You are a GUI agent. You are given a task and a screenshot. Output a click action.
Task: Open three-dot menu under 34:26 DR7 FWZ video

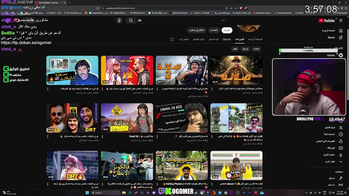click(x=103, y=89)
